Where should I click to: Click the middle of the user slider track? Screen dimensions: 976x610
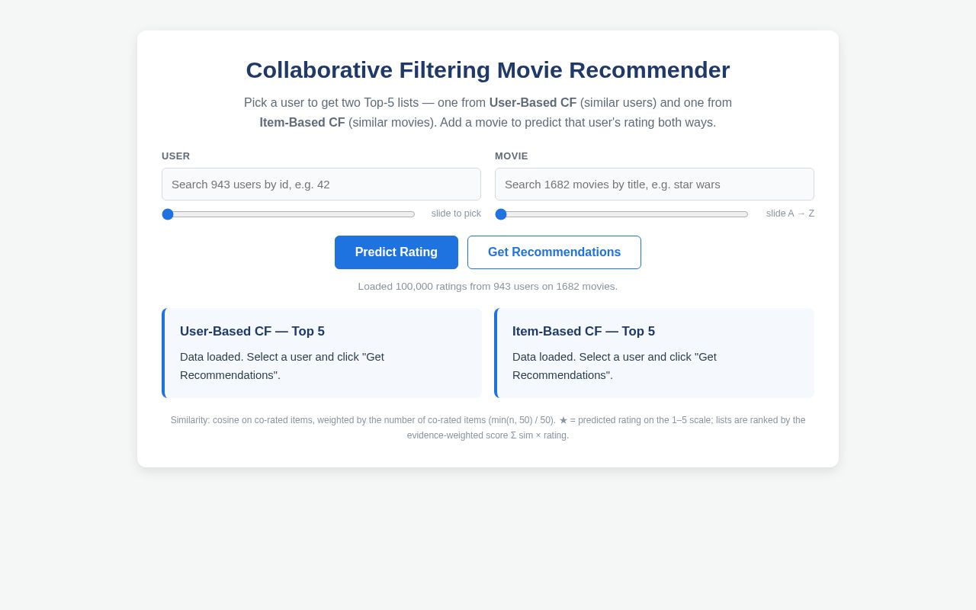click(x=288, y=214)
